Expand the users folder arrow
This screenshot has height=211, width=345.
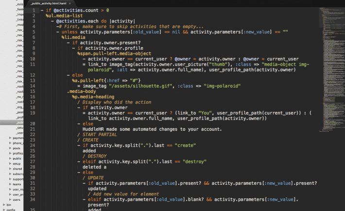(10, 199)
